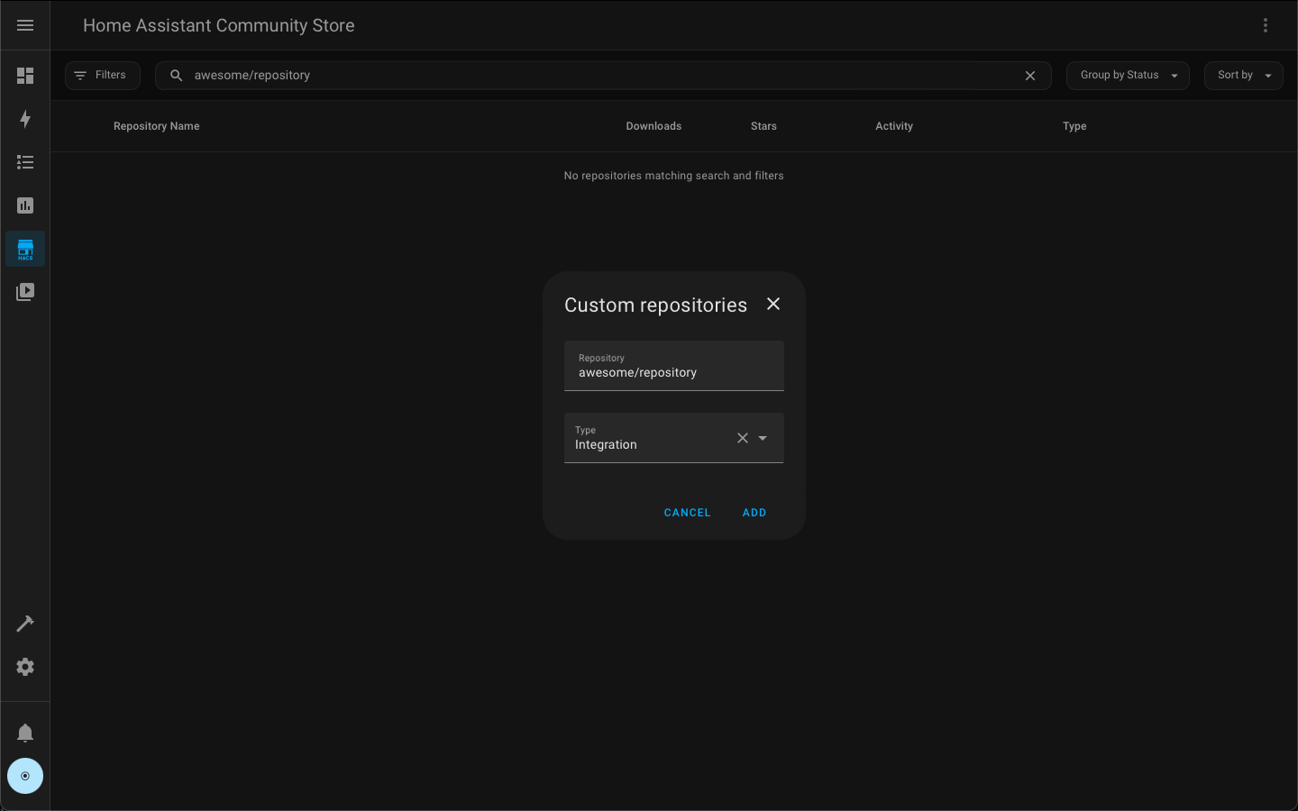Open the Group by Status dropdown
This screenshot has height=811, width=1298.
[x=1128, y=75]
